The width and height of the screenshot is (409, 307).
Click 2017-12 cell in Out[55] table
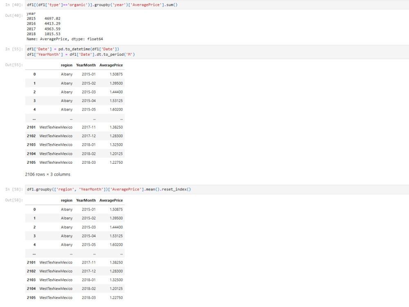click(x=89, y=136)
